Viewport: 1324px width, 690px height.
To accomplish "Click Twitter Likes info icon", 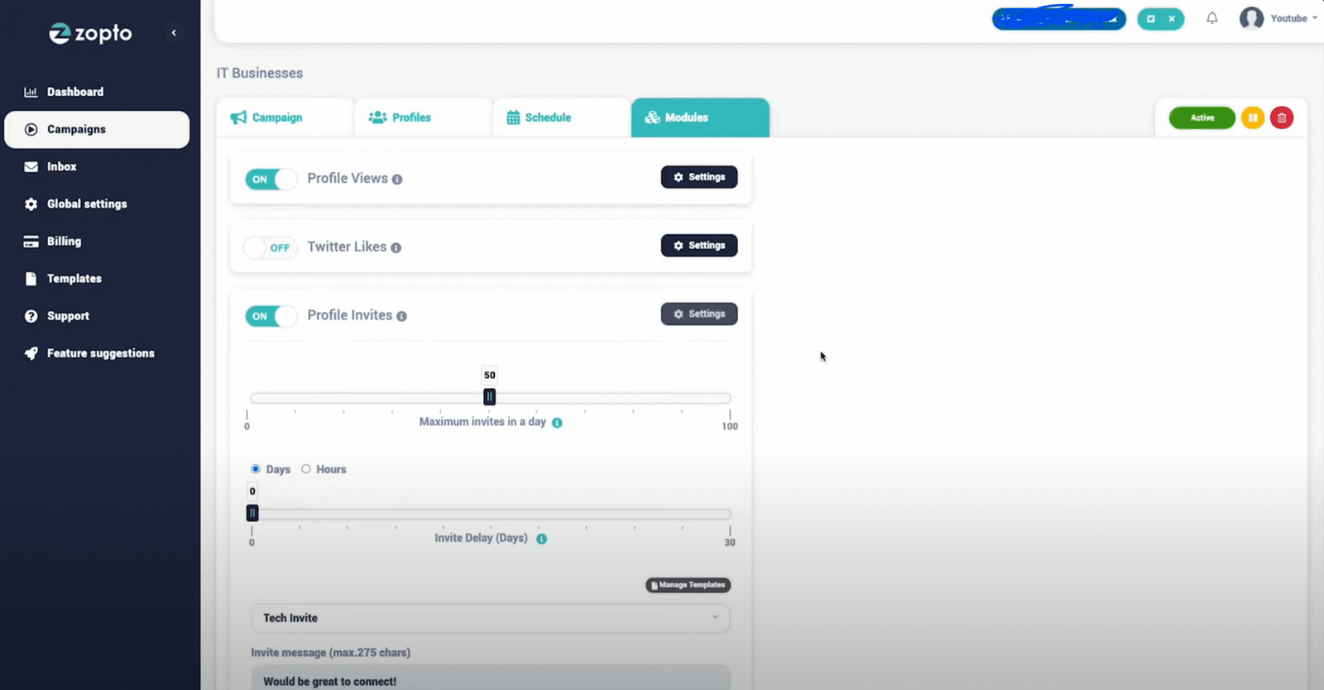I will (x=396, y=248).
